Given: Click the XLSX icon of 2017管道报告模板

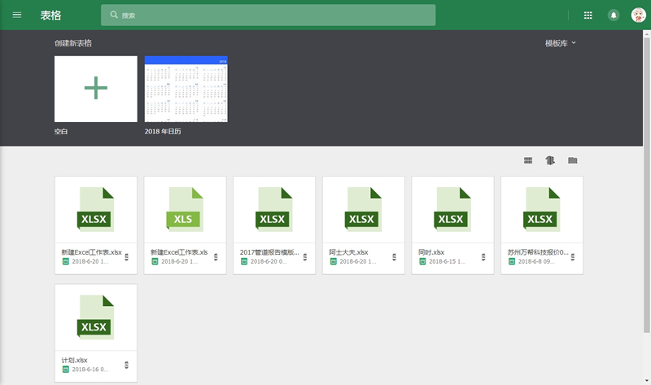Looking at the screenshot, I should (x=274, y=209).
